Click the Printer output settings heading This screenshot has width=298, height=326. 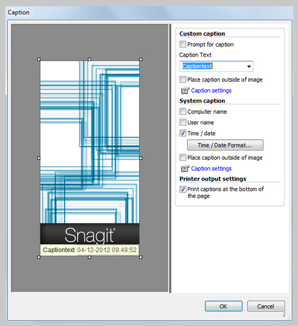click(x=213, y=179)
